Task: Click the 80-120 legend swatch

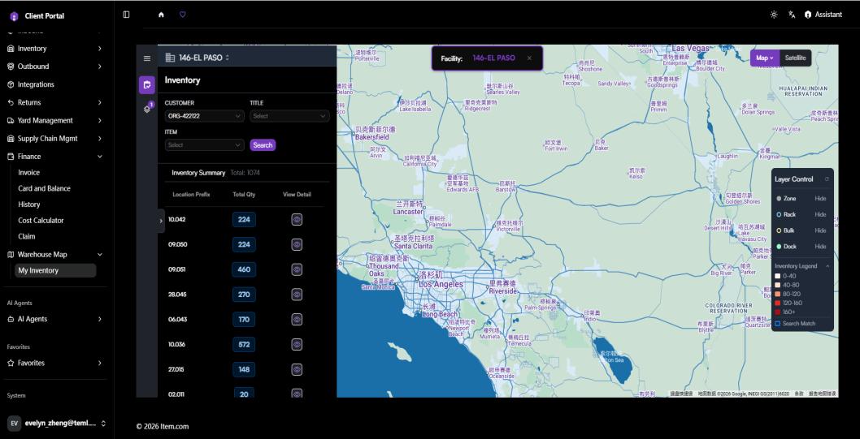Action: [777, 294]
